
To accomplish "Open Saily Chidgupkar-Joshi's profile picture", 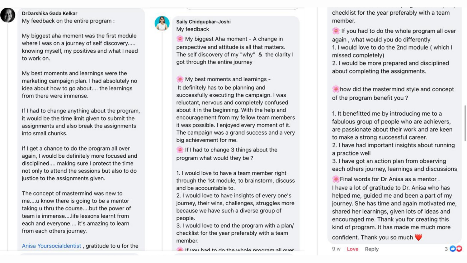I will (162, 23).
